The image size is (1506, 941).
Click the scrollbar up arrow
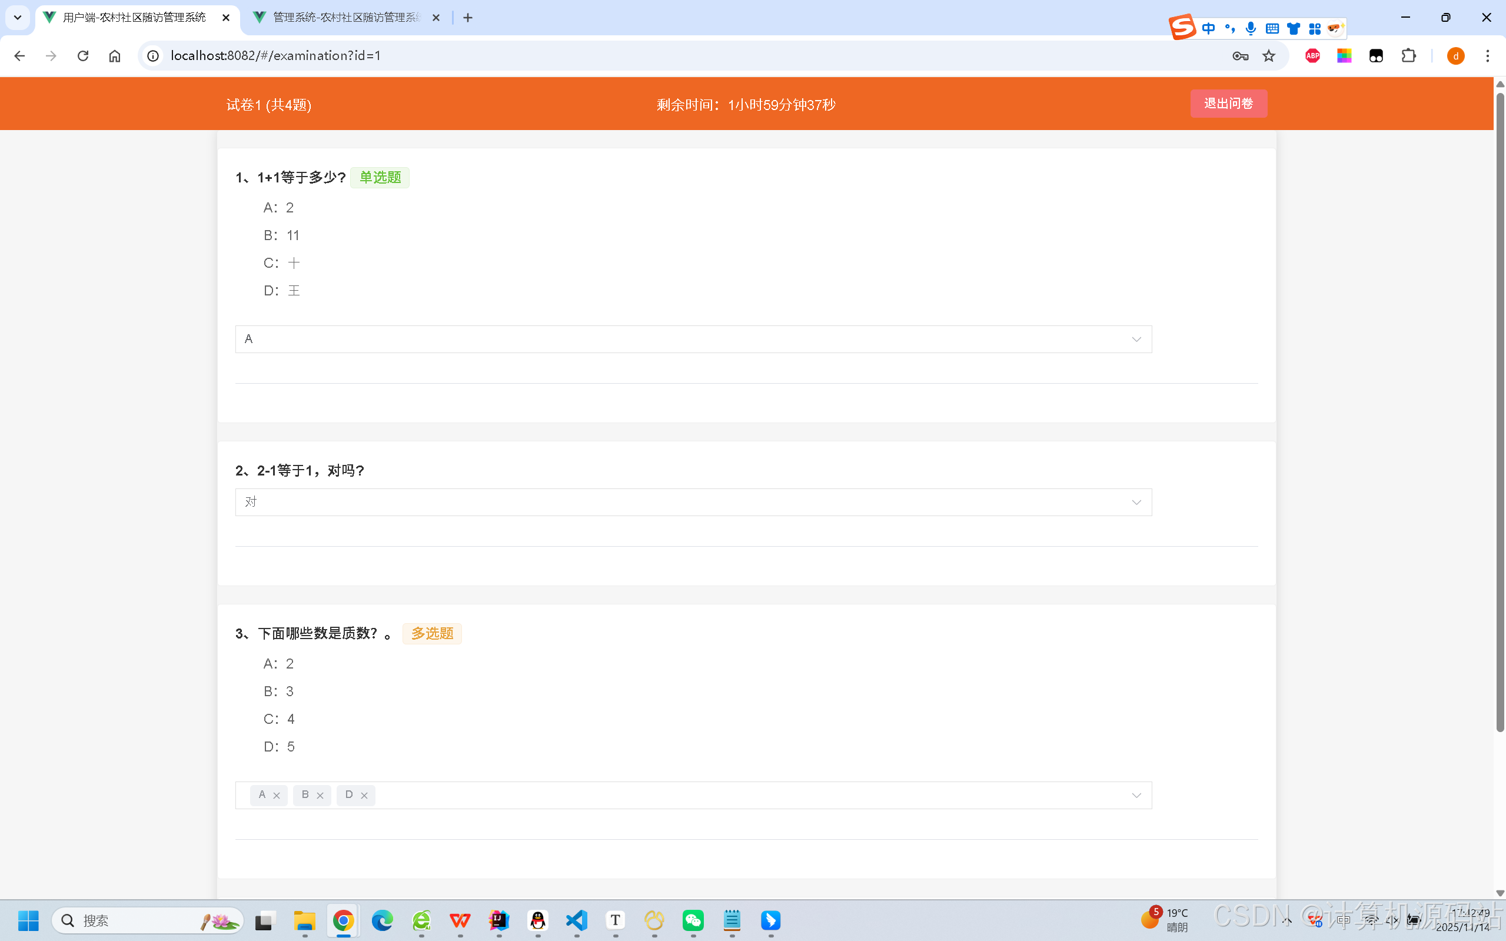point(1500,84)
